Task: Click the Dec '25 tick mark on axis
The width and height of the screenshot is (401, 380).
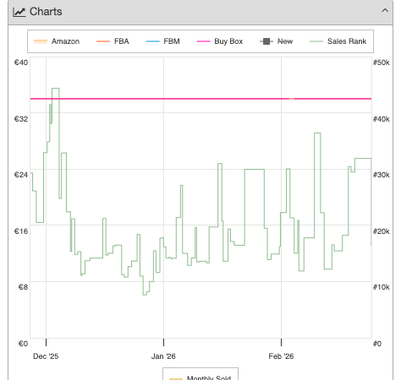Action: tap(46, 342)
